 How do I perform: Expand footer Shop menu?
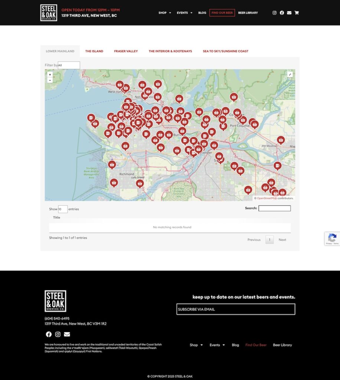coord(196,345)
